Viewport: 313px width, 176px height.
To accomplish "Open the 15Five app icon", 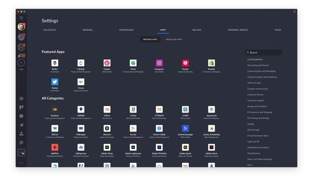I will pos(107,110).
